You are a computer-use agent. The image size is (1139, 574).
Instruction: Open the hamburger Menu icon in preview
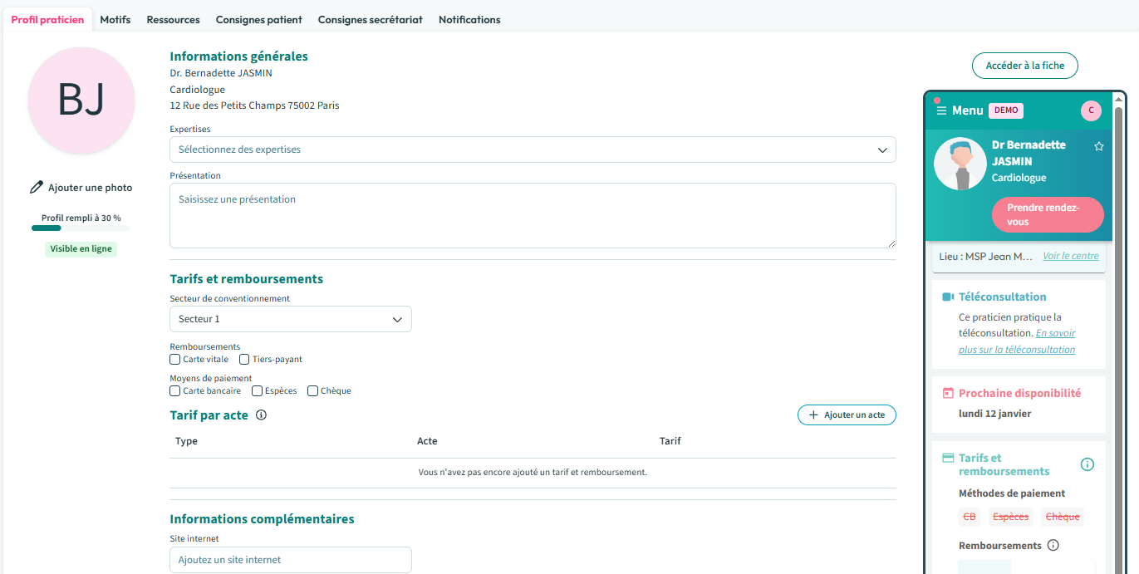[x=941, y=110]
